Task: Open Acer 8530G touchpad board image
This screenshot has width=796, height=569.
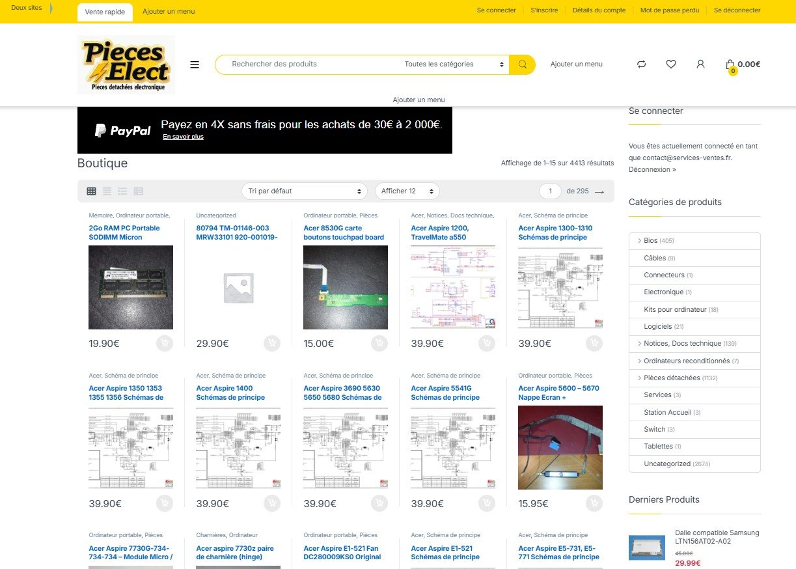Action: click(x=346, y=287)
